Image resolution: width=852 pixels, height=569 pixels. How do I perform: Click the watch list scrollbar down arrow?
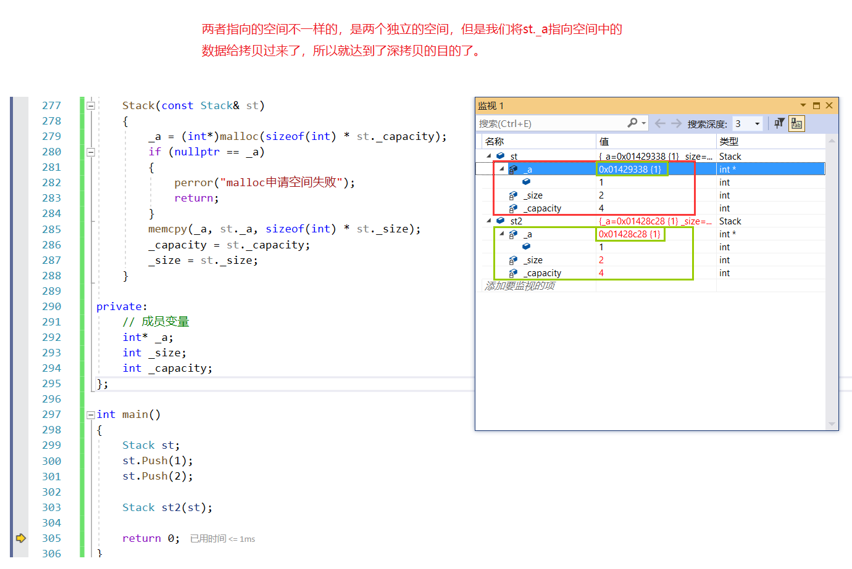point(832,424)
